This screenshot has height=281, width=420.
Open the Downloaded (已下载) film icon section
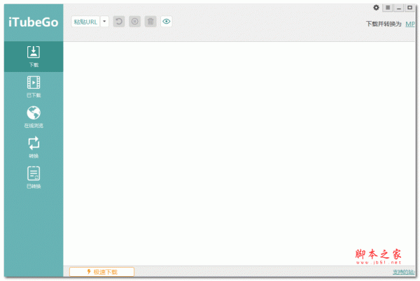[x=34, y=87]
